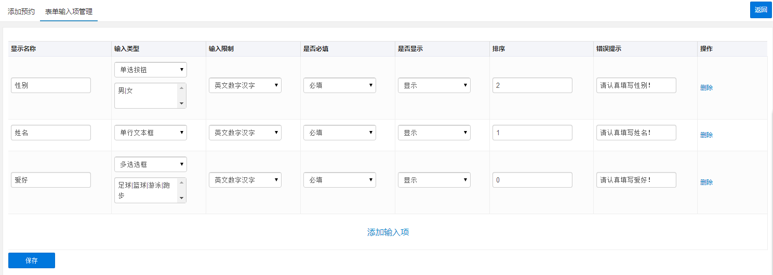This screenshot has height=275, width=773.
Task: Click the 返回 button
Action: pos(761,10)
